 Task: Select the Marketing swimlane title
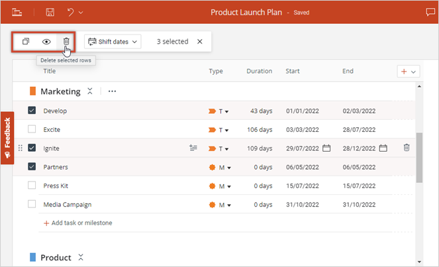(60, 91)
